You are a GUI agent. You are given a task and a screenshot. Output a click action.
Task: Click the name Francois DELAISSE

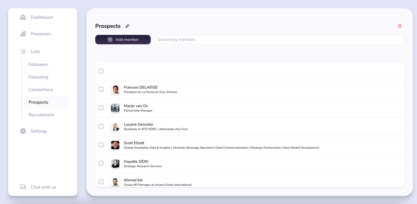tap(141, 87)
